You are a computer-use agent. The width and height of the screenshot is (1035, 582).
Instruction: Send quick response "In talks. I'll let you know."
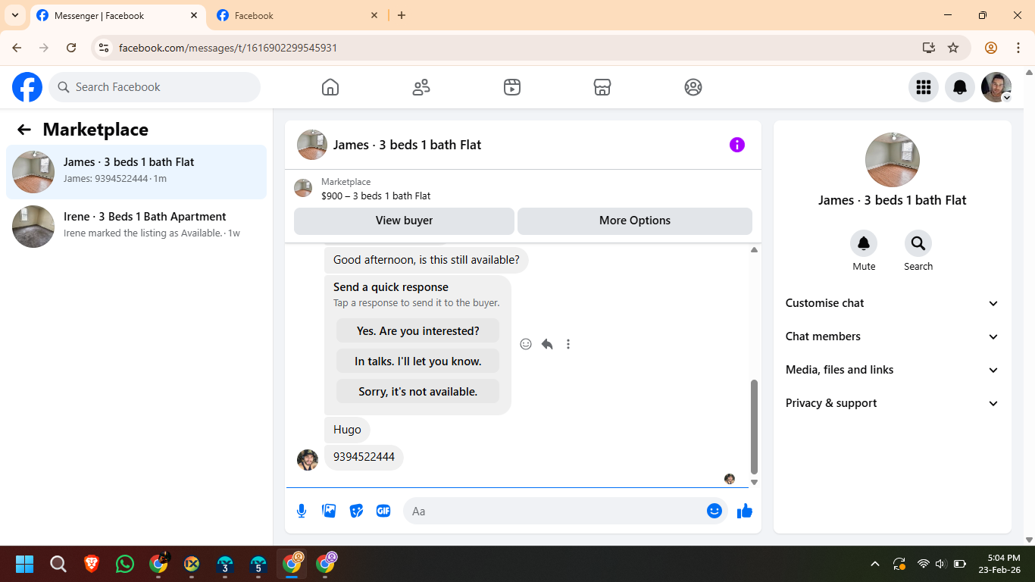417,361
